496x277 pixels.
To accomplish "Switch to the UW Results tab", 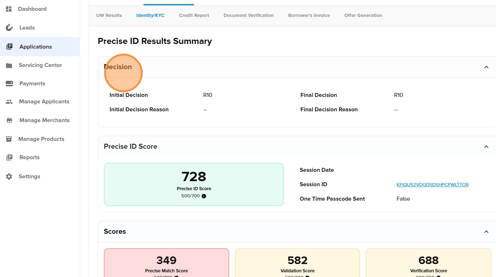I will (x=109, y=15).
